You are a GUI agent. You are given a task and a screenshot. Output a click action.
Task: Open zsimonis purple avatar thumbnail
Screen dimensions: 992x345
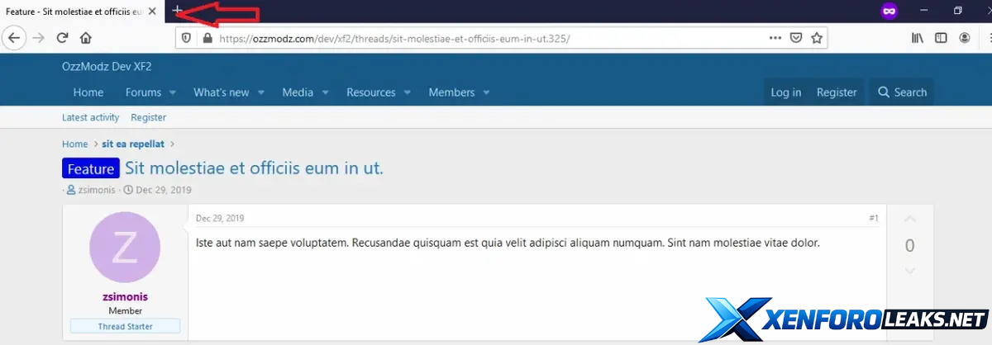tap(125, 247)
